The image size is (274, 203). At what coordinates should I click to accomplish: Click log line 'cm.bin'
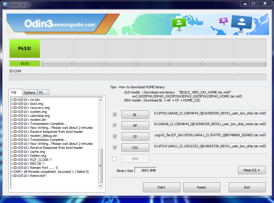26,100
